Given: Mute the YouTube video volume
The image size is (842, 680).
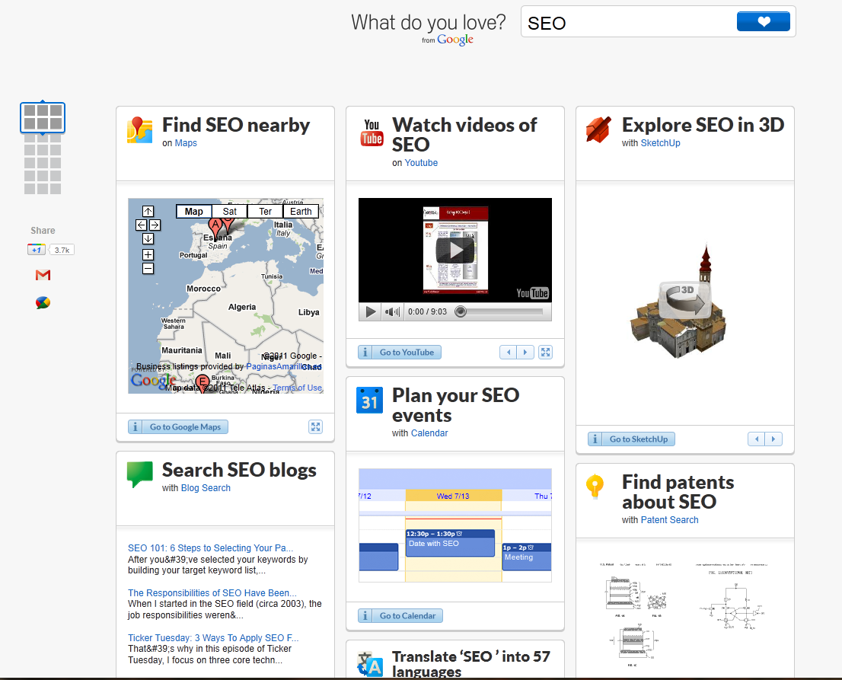Looking at the screenshot, I should [392, 311].
